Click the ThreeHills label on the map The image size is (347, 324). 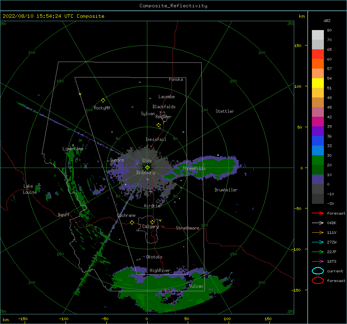coord(194,168)
